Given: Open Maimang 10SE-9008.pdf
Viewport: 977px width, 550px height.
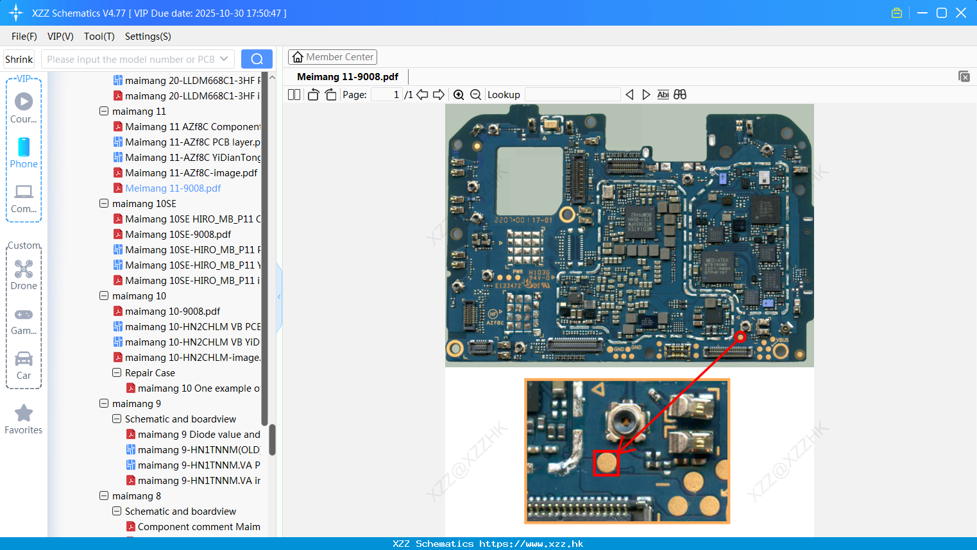Looking at the screenshot, I should click(173, 234).
